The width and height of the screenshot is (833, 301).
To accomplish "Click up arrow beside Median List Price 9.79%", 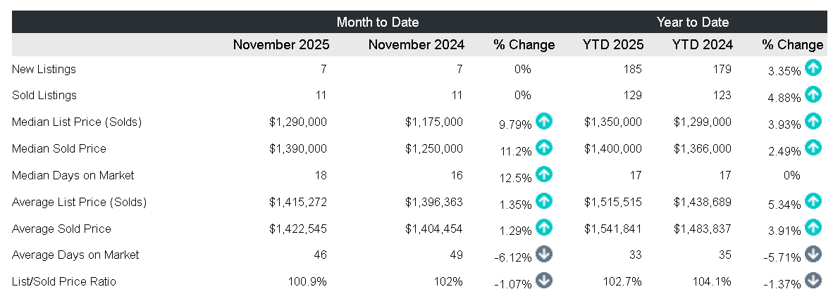I will [x=543, y=121].
